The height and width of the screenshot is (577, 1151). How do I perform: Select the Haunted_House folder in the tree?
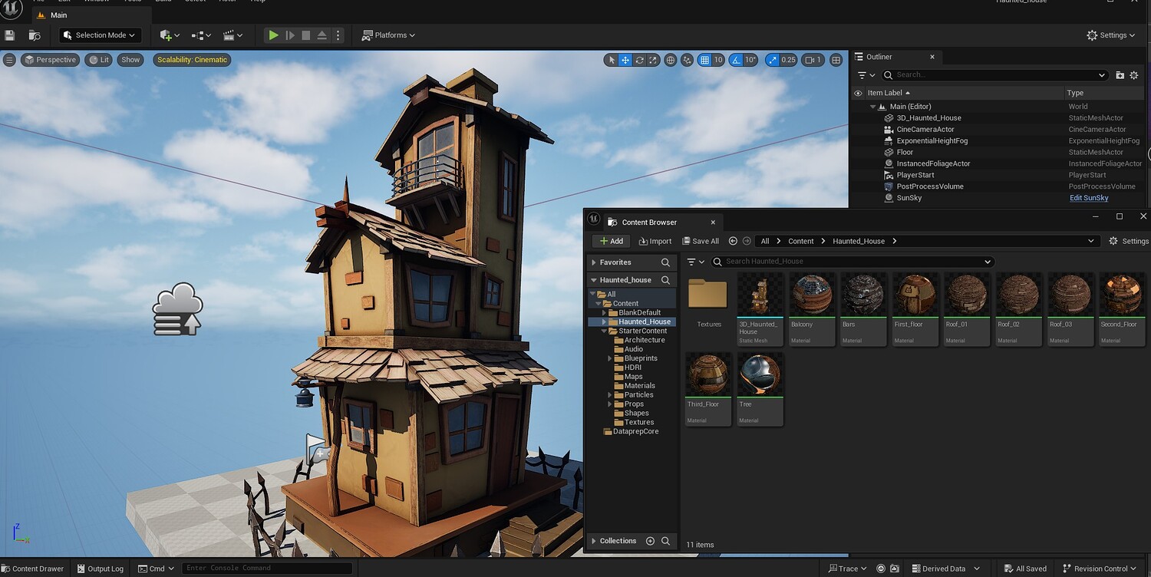[644, 321]
